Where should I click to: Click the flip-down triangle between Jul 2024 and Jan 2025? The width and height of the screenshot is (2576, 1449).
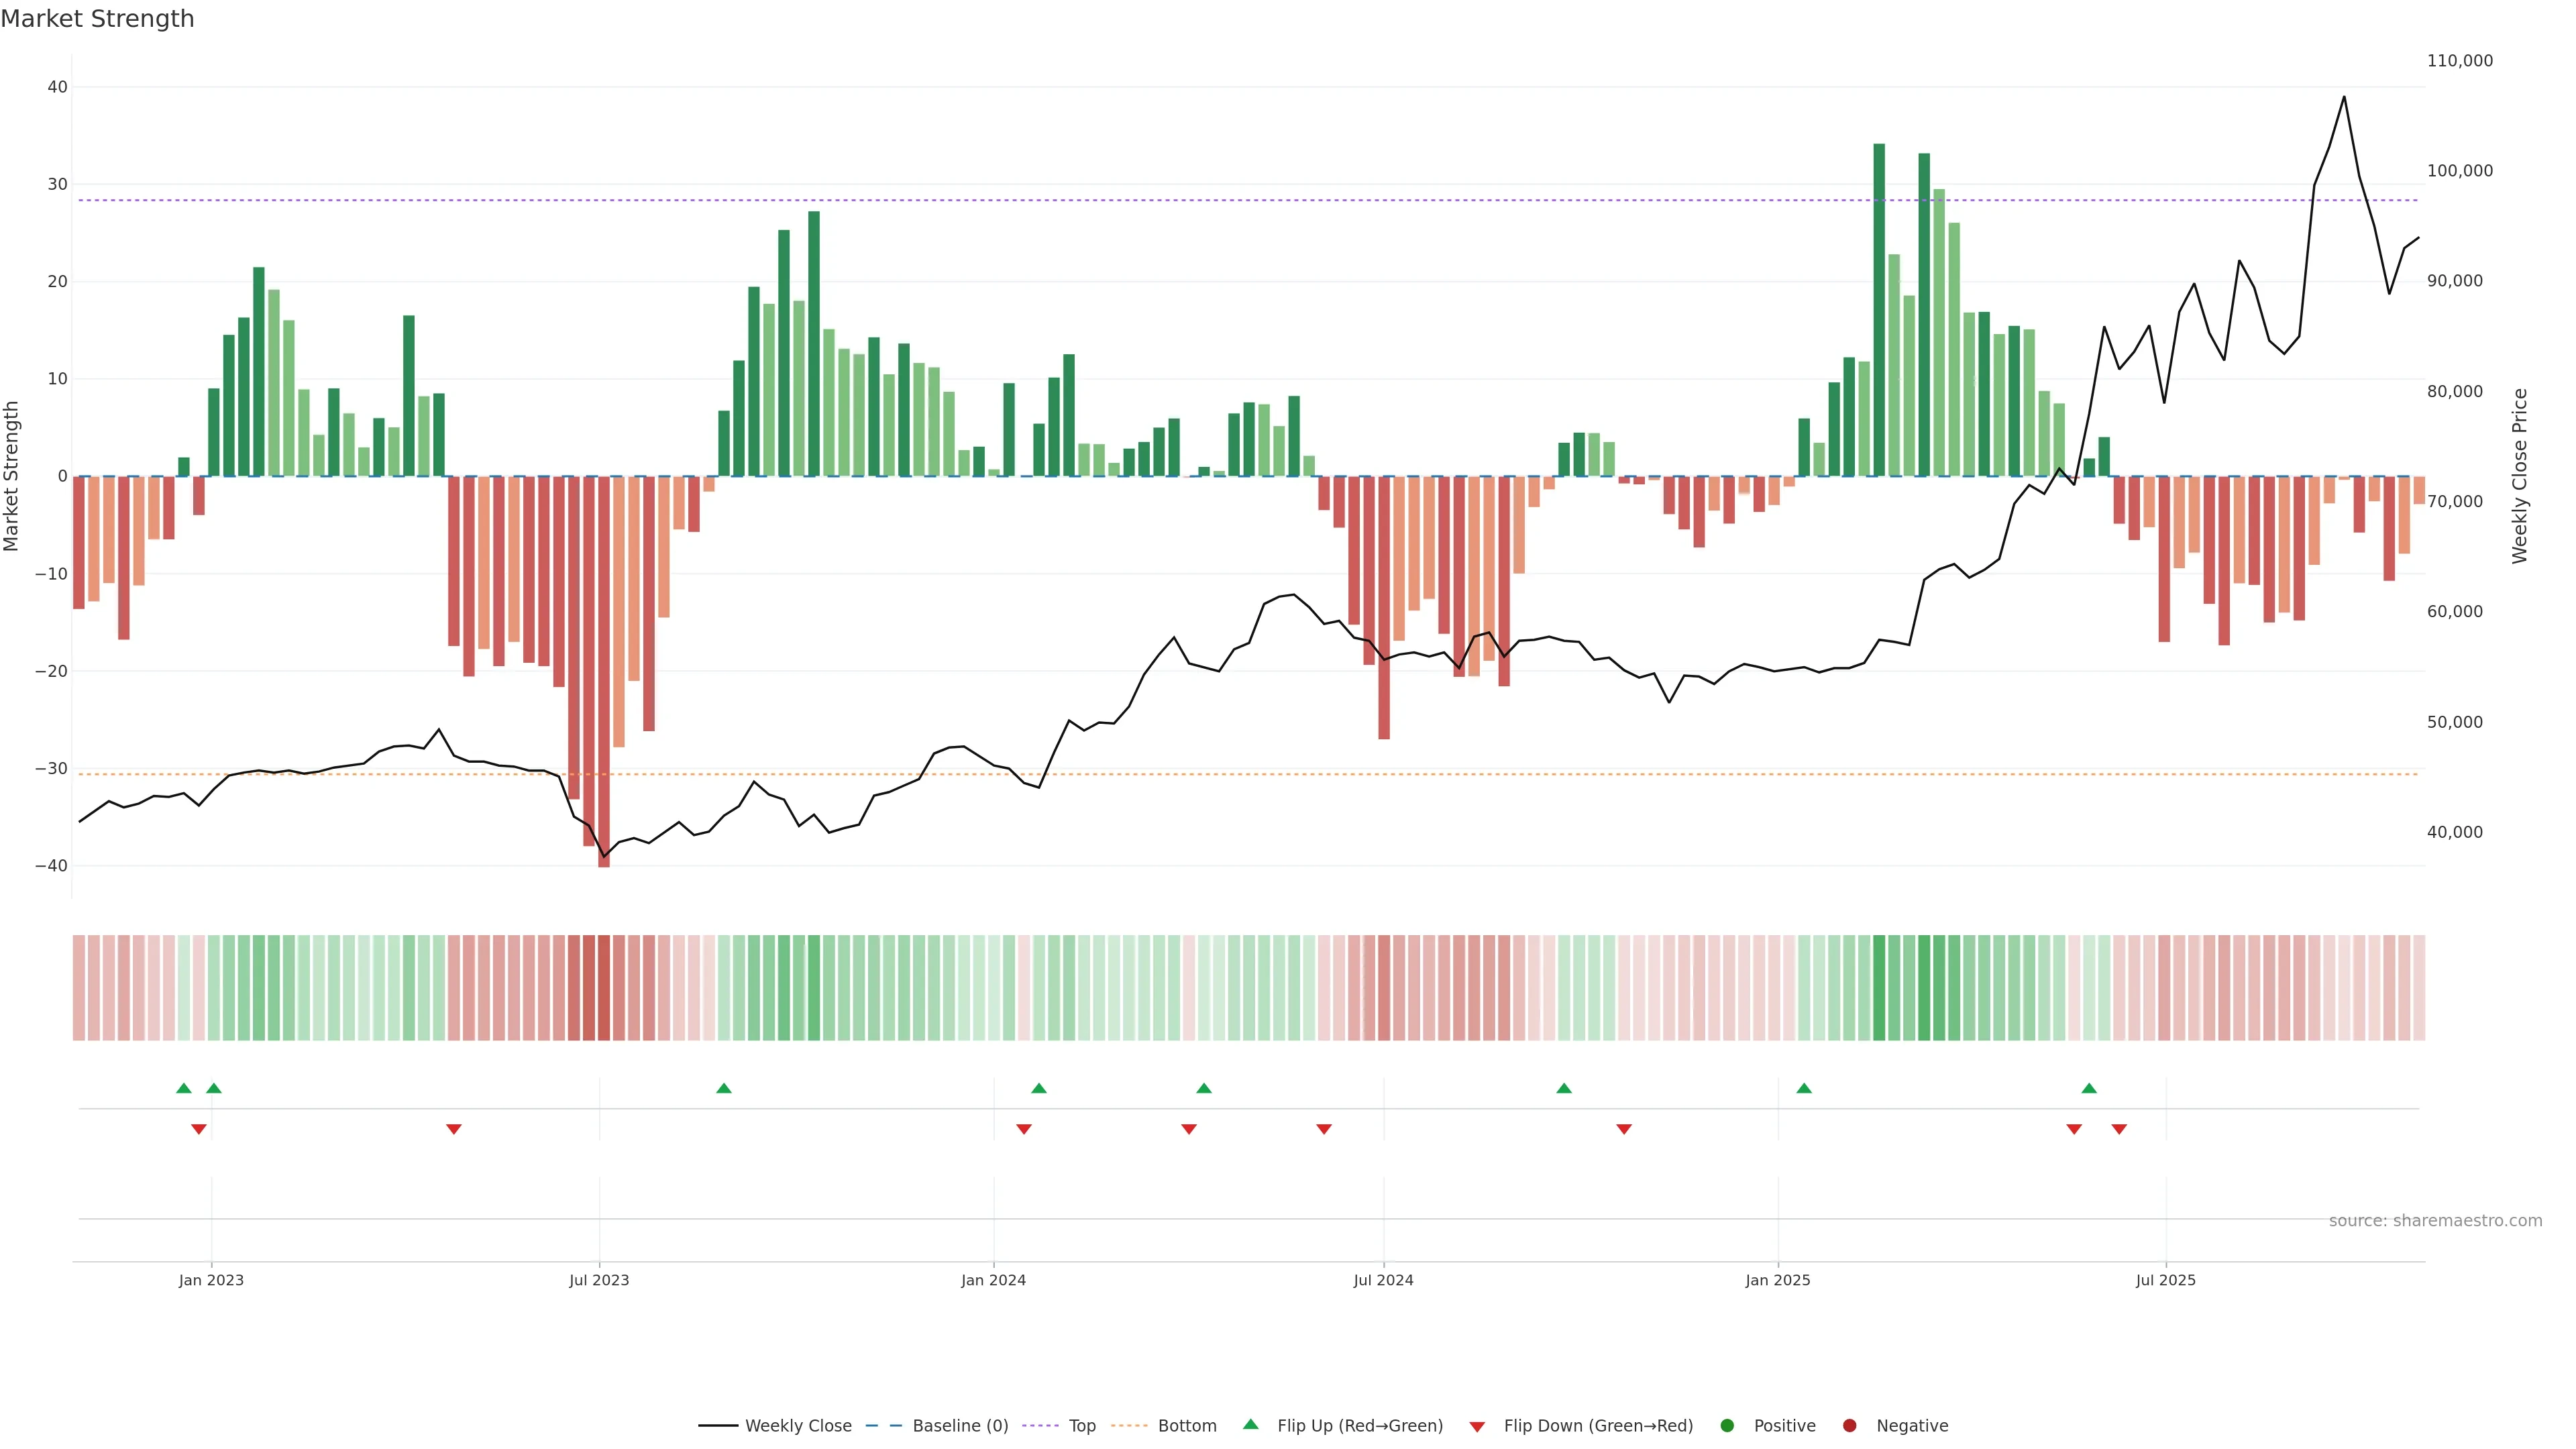(x=1624, y=1129)
